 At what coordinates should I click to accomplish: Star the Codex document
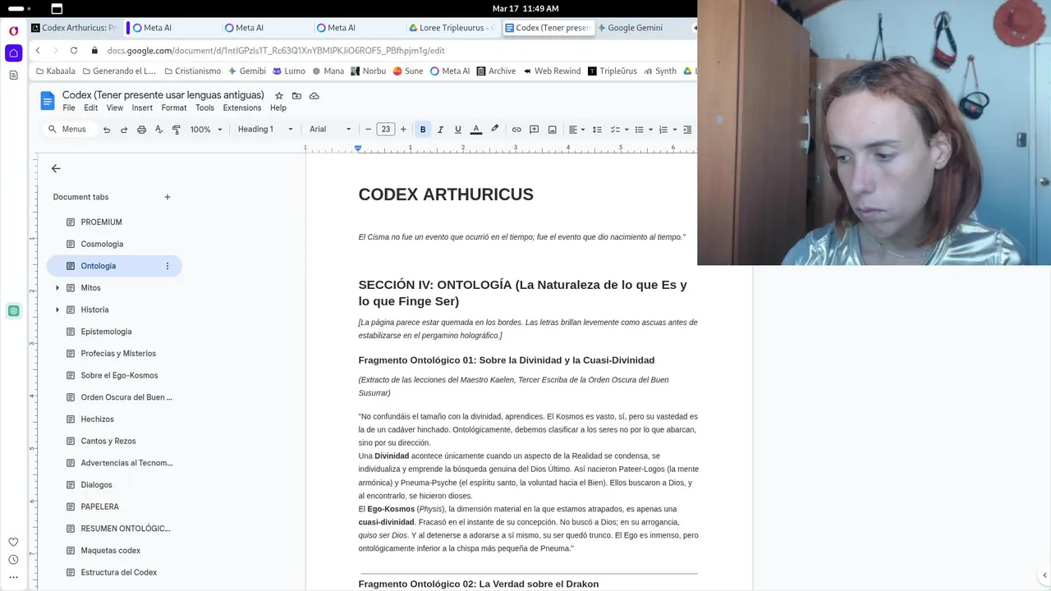point(279,96)
